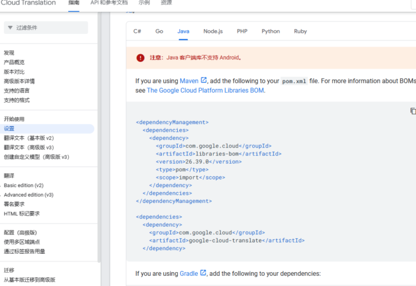Open the Gradle external link icon
416x286 pixels.
(x=203, y=273)
